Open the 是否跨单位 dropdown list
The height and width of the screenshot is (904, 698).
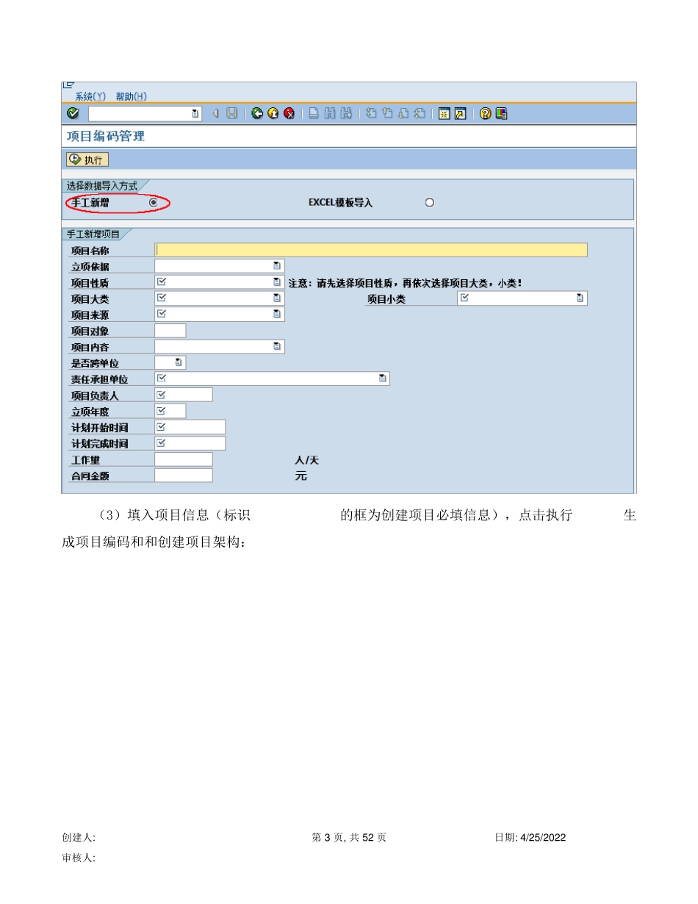[x=179, y=362]
